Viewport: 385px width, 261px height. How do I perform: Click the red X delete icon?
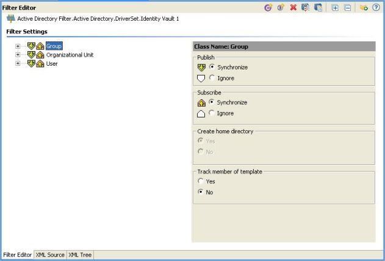(293, 7)
